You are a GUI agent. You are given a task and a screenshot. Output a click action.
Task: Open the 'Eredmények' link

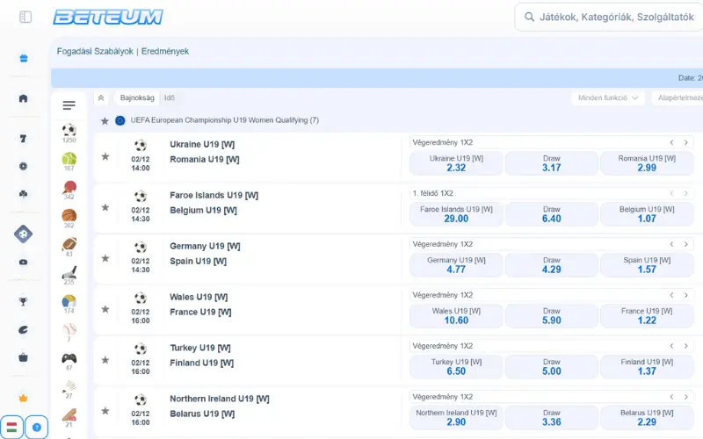click(165, 52)
